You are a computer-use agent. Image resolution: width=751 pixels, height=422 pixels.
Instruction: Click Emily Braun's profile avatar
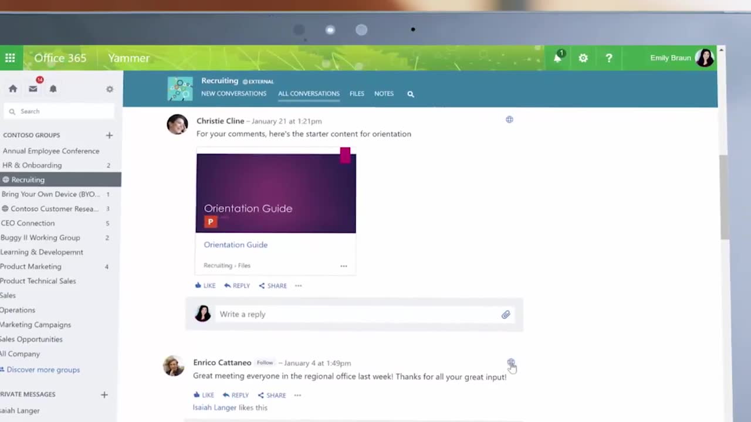tap(704, 57)
